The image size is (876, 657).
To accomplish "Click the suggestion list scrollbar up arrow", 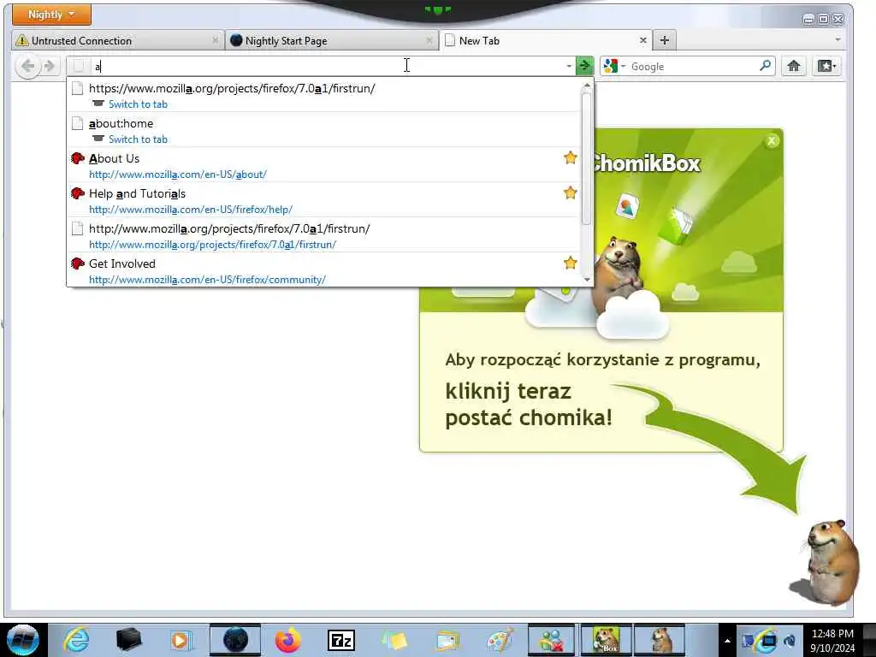I will click(587, 86).
